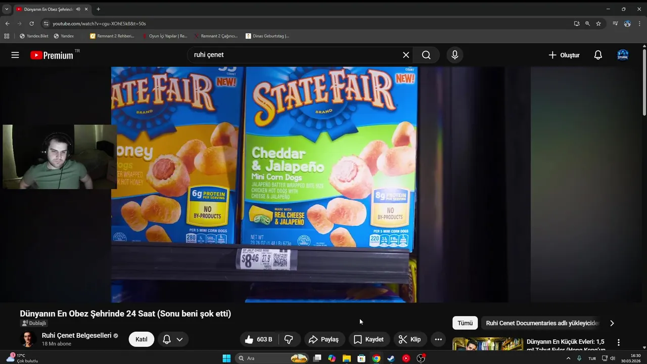Show more filter chips with arrow
The height and width of the screenshot is (364, 647).
click(x=612, y=323)
